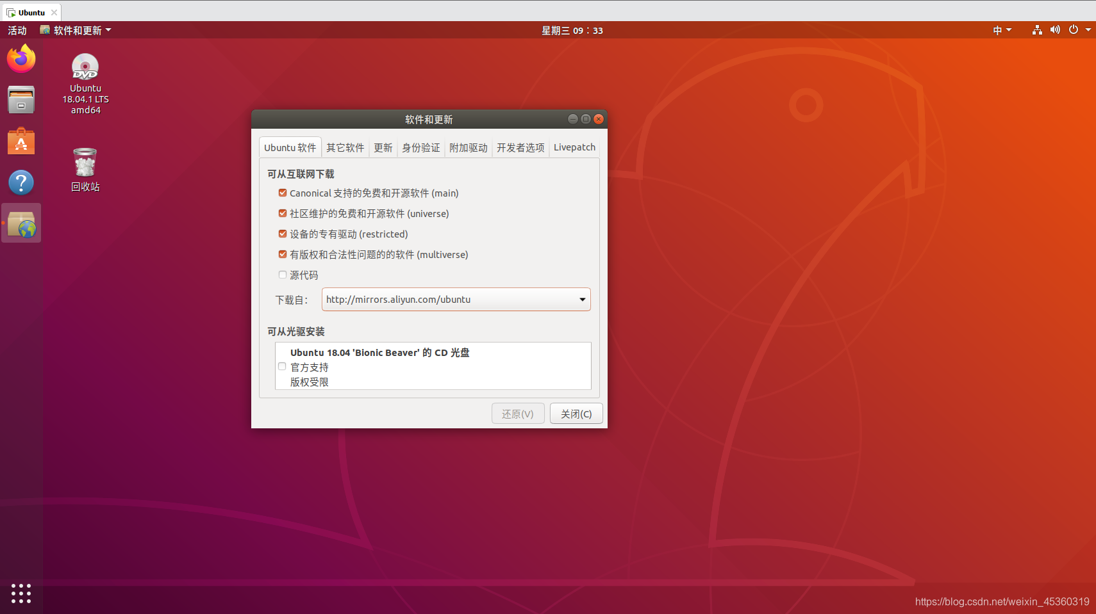This screenshot has height=614, width=1096.
Task: Uncheck community-maintained software (universe)
Action: (x=283, y=213)
